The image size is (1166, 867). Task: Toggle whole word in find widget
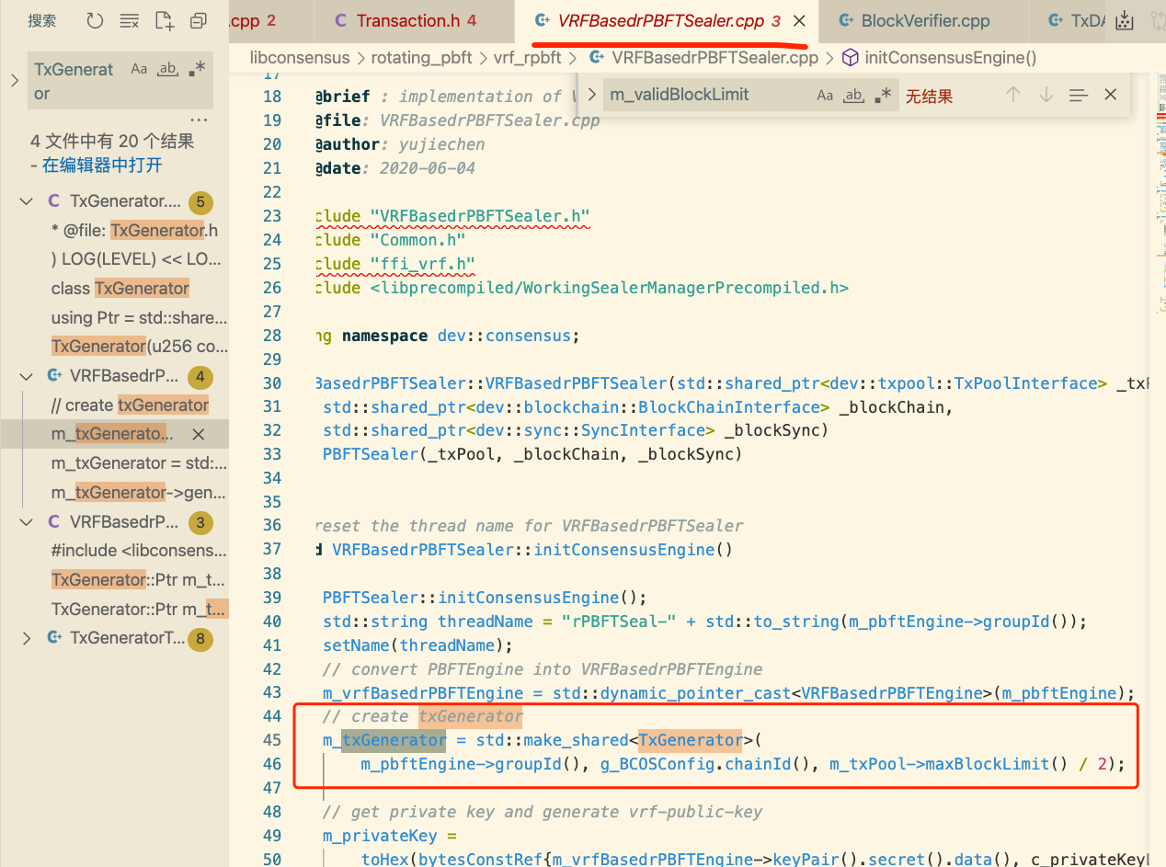[854, 95]
